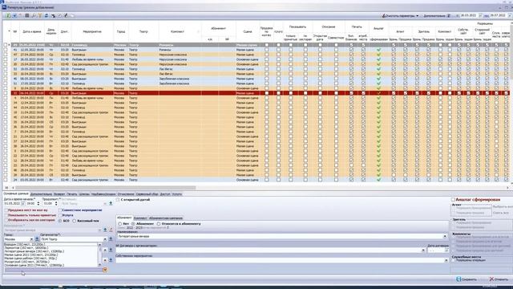Click the red edit icon beside the Мероприятие field
Image resolution: width=513 pixels, height=289 pixels.
(x=111, y=230)
